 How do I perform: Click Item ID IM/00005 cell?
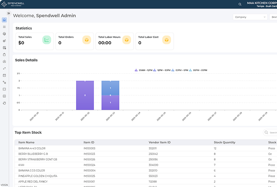coord(89,148)
